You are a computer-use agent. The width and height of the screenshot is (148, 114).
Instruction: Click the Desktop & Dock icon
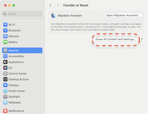click(x=5, y=79)
